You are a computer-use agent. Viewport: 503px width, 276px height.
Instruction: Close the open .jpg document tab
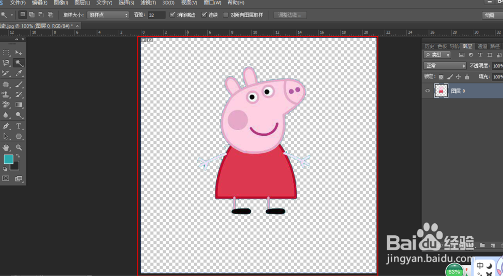(x=77, y=25)
